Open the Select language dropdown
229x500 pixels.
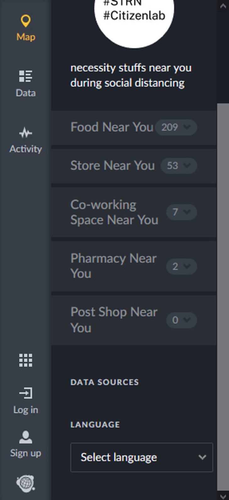coord(142,457)
